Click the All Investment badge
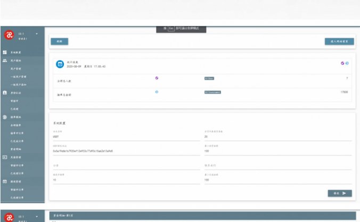The height and width of the screenshot is (222, 360). pyautogui.click(x=212, y=92)
